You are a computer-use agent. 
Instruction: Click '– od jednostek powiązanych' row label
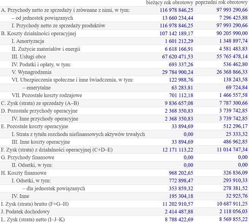click(43, 18)
